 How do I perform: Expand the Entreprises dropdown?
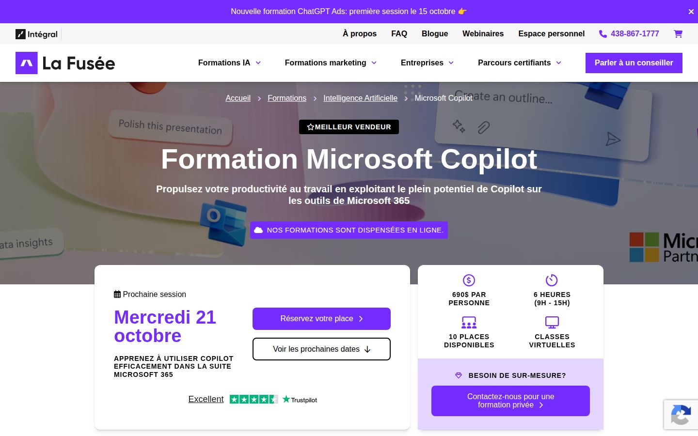click(x=427, y=63)
